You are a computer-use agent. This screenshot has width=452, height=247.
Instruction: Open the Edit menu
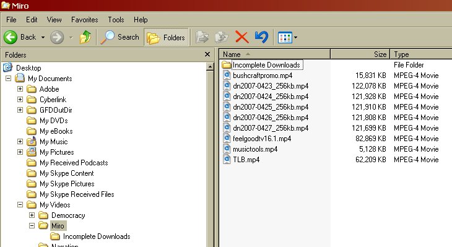(32, 20)
